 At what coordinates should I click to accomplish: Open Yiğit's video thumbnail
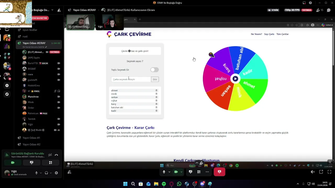click(110, 22)
